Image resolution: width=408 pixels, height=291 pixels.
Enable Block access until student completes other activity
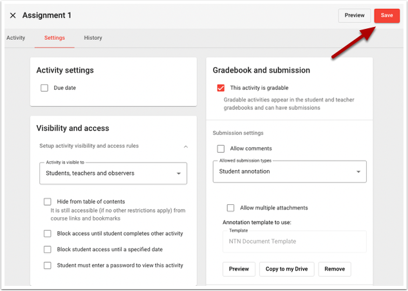(x=48, y=234)
